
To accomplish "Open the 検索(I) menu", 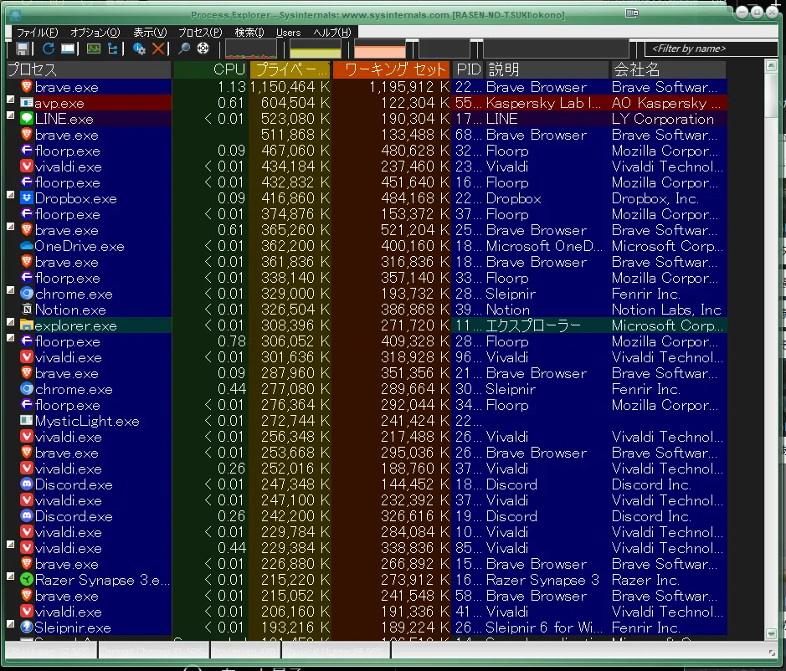I will pos(249,33).
